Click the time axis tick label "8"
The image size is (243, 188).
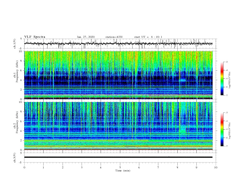tap(177, 167)
